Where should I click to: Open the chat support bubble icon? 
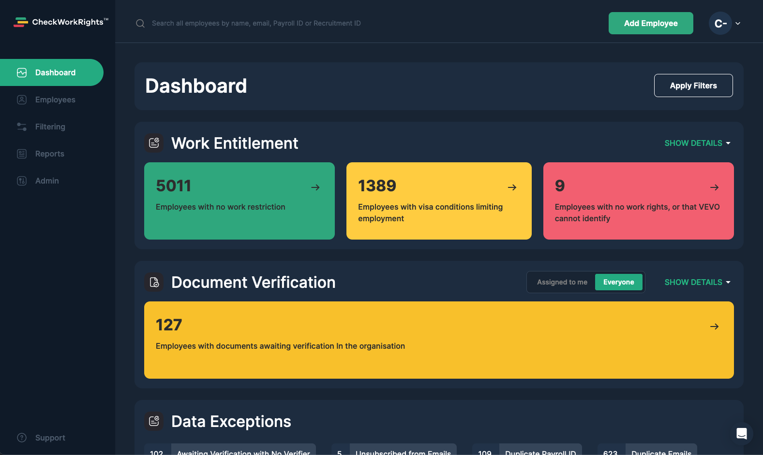[741, 433]
